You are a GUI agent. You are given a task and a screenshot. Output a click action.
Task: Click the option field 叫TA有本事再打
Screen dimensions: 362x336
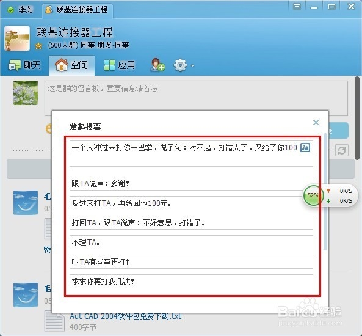tap(192, 262)
